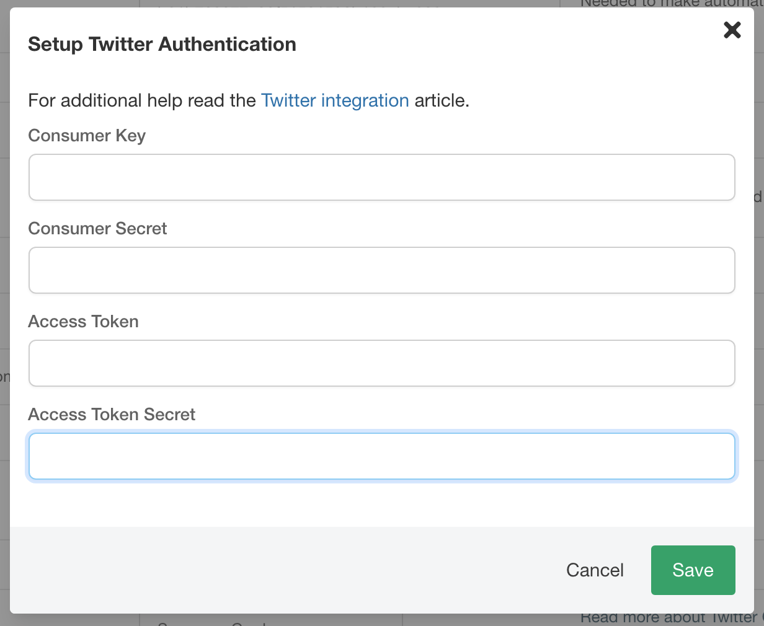Open the Twitter integration article link

(x=335, y=100)
